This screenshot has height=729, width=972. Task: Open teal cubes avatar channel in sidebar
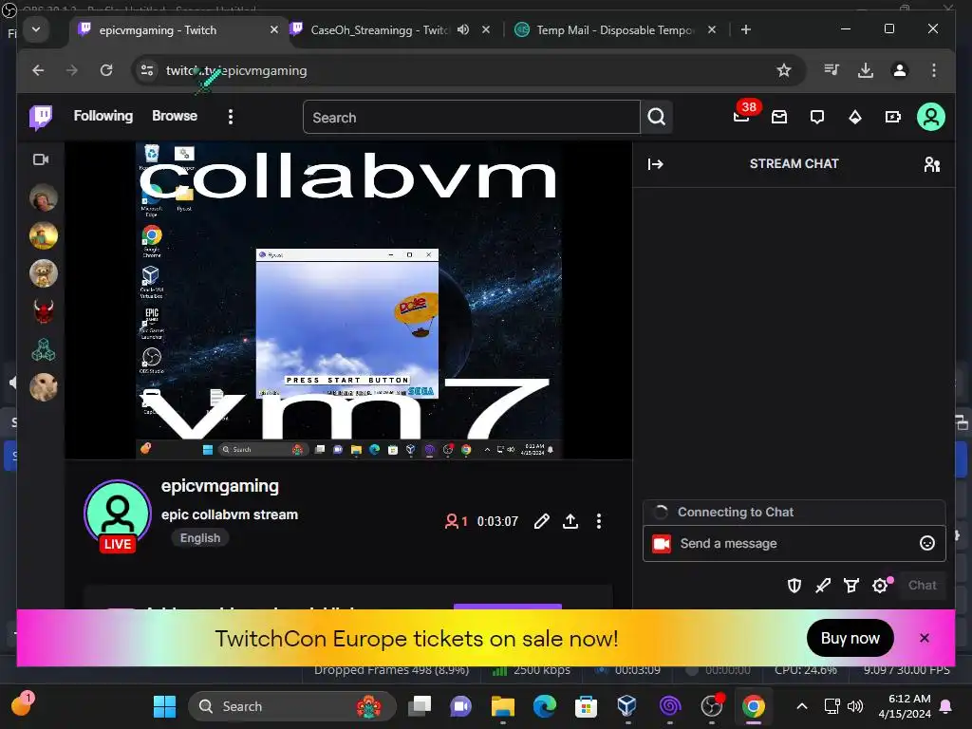pos(44,349)
